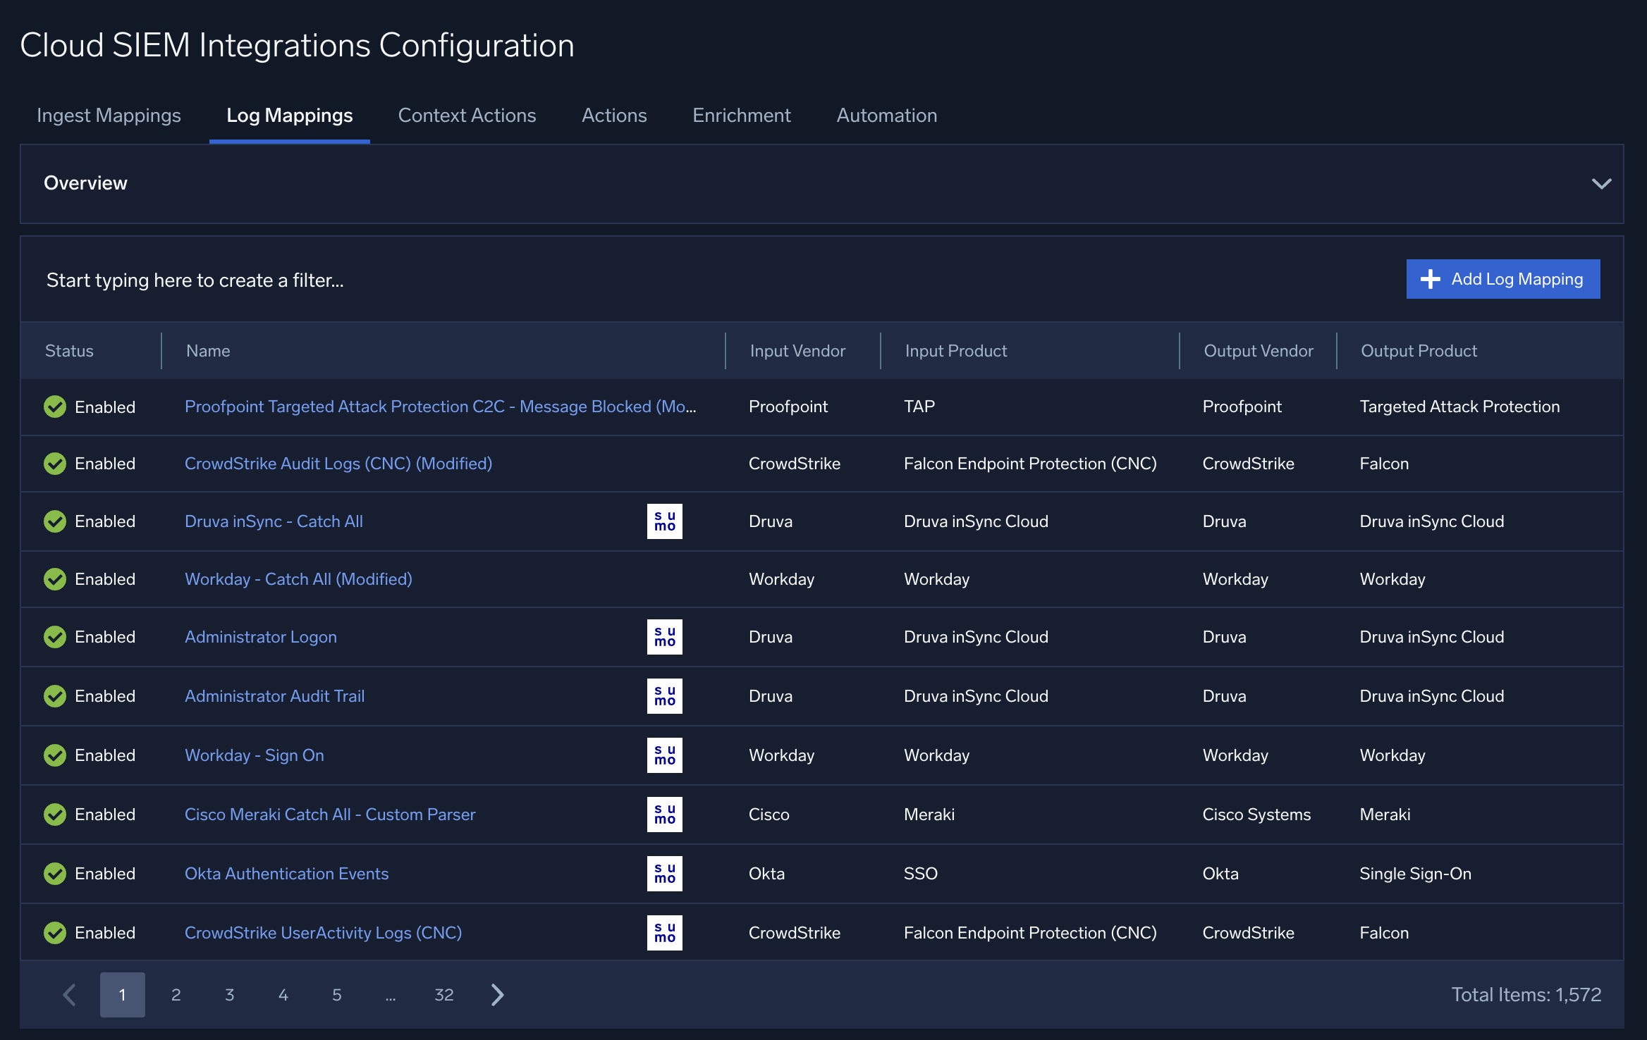Click the Sumo Logic badge on Workday - Sign On
Screen dimensions: 1647x1040
[664, 755]
